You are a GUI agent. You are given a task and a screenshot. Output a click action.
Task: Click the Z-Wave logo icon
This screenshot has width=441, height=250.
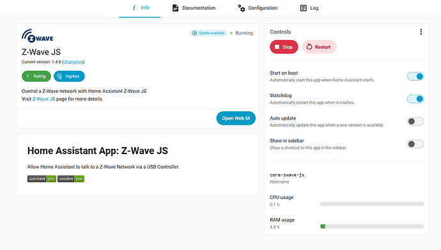tap(38, 36)
